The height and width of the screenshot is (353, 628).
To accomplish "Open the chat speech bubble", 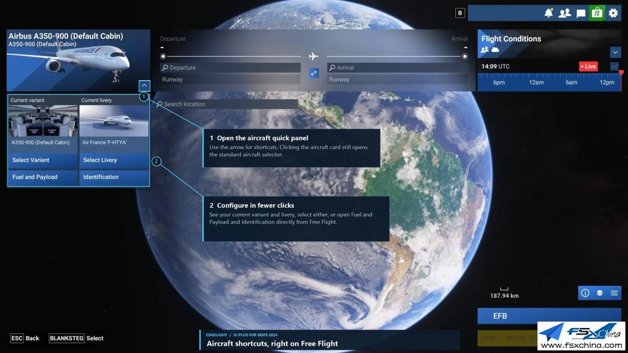I will coord(581,14).
